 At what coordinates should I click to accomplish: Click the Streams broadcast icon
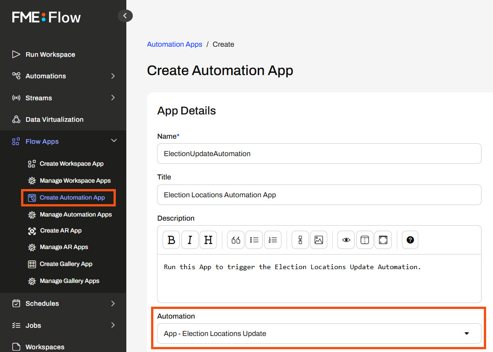(16, 98)
